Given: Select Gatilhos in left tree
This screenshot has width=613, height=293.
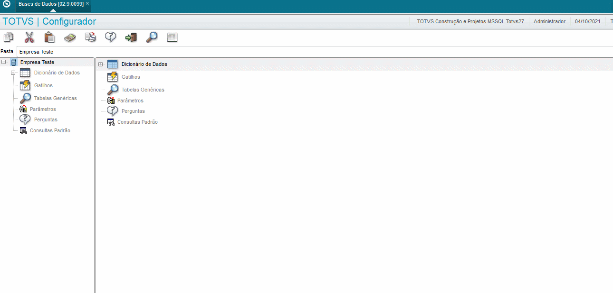Looking at the screenshot, I should [x=43, y=85].
